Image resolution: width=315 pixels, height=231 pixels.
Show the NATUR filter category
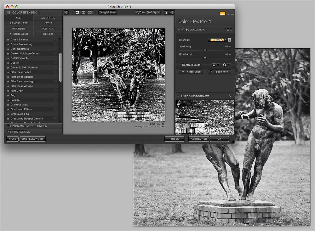point(48,23)
